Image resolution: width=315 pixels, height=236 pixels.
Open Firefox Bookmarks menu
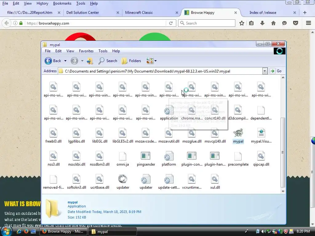pos(62,3)
